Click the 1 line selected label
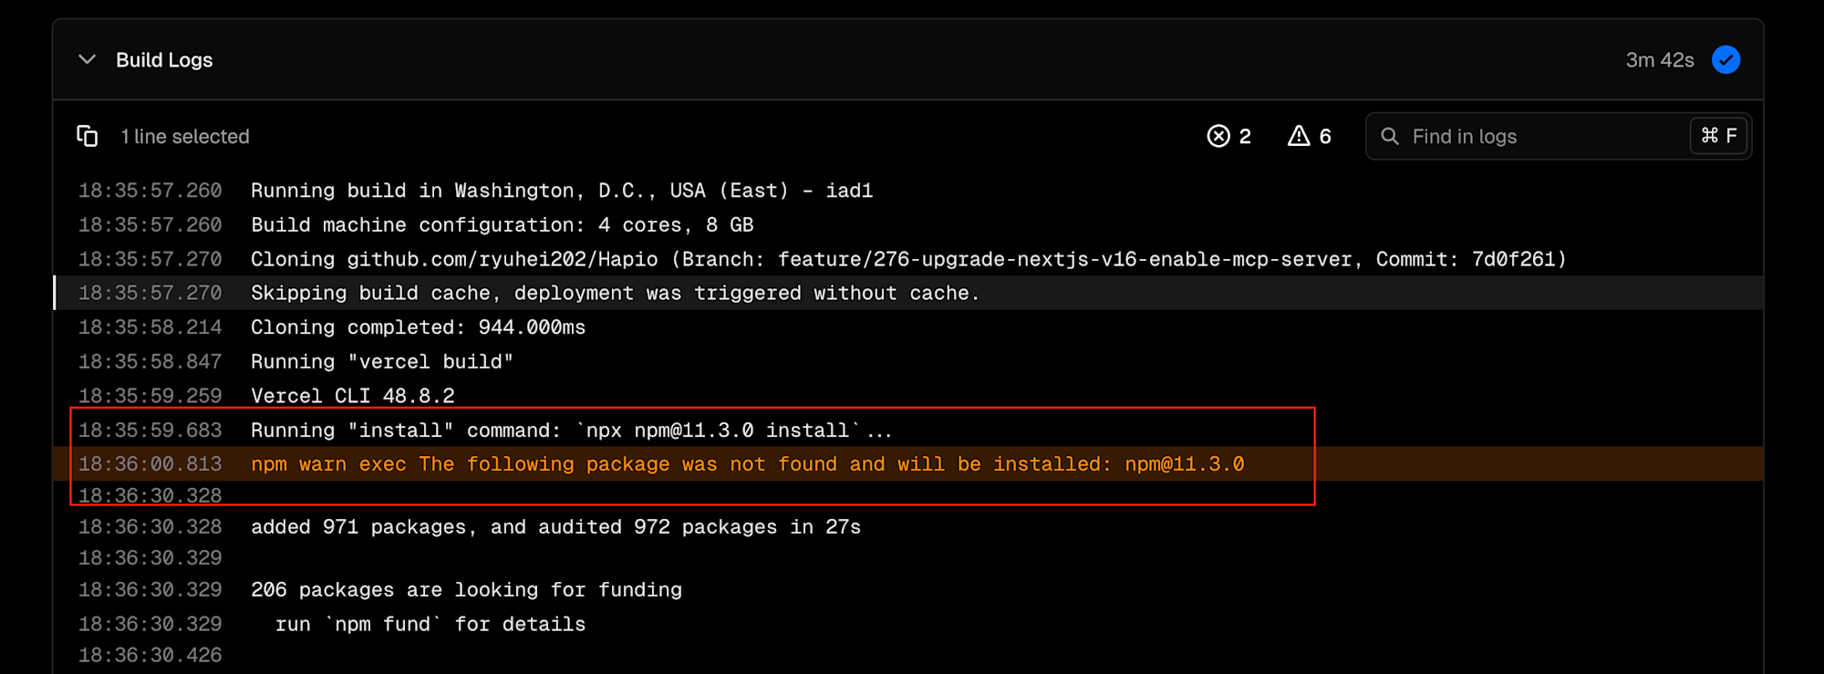Image resolution: width=1824 pixels, height=674 pixels. tap(185, 137)
